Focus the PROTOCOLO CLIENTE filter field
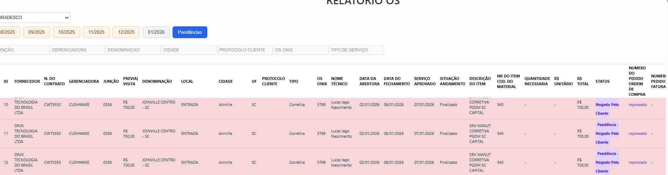 coord(245,50)
